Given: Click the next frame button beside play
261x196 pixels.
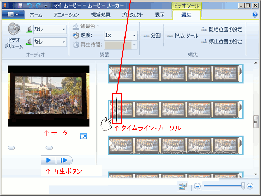Looking at the screenshot, I should pyautogui.click(x=64, y=160).
